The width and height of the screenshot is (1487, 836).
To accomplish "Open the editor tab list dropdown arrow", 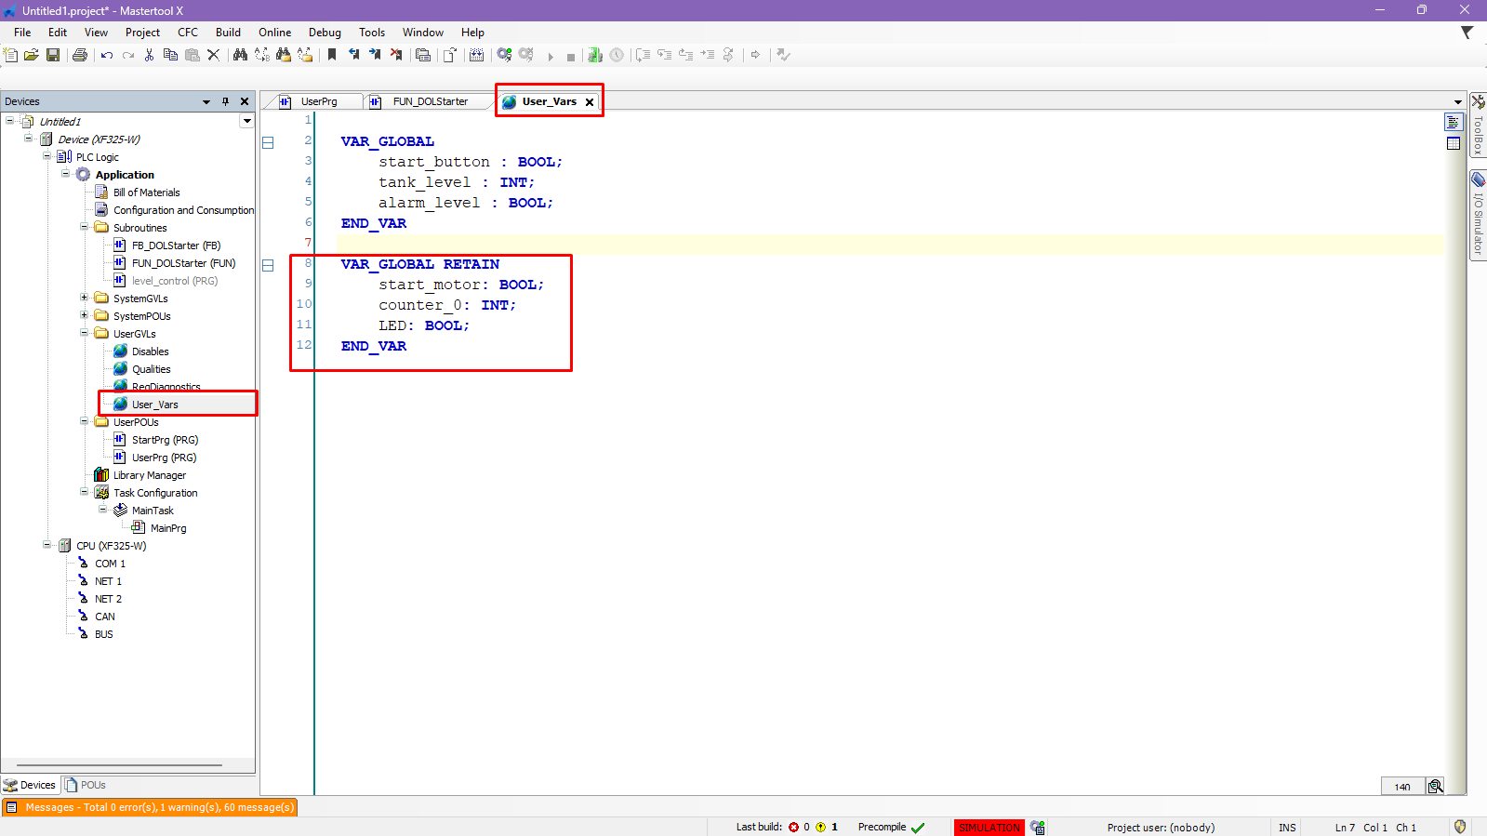I will [1457, 101].
